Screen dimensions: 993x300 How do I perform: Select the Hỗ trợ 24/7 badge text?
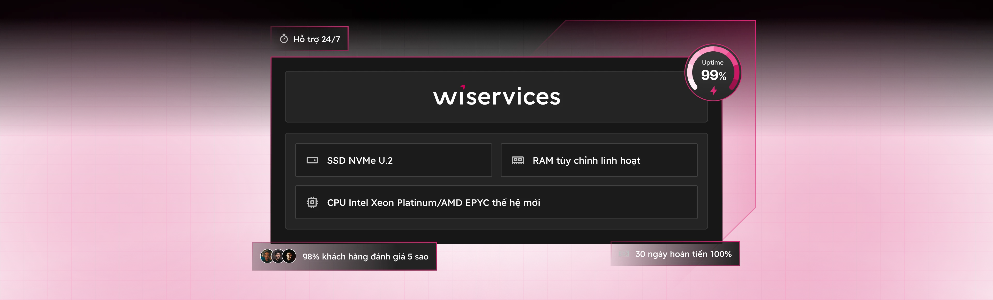coord(317,39)
